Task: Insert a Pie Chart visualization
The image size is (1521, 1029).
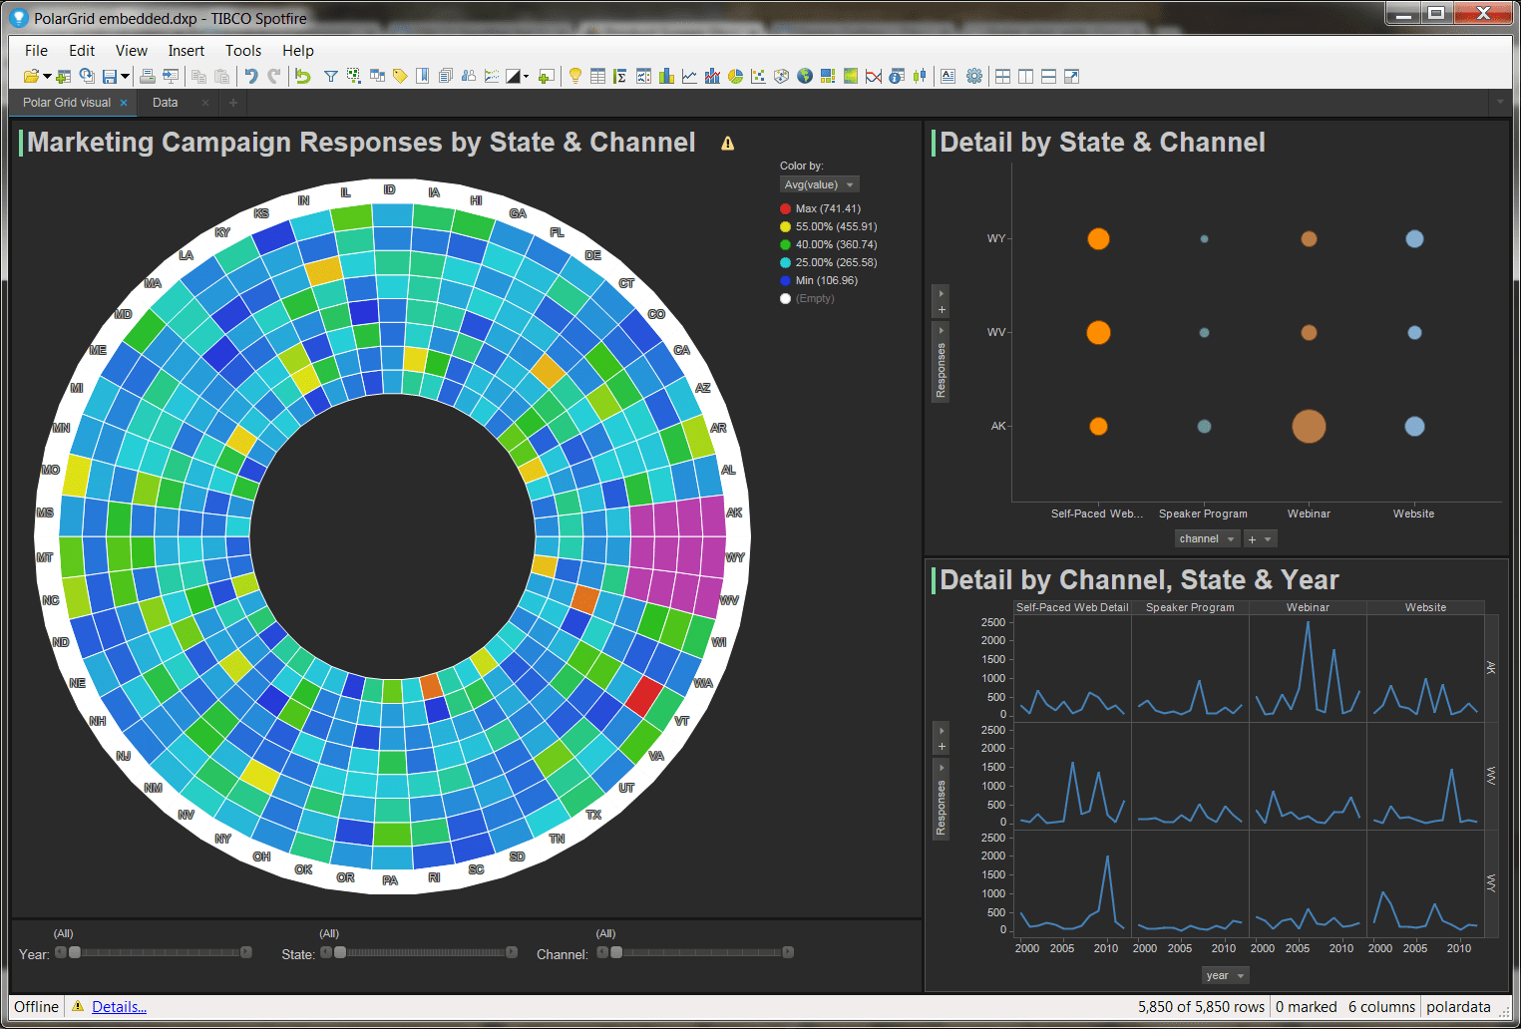Action: pos(735,76)
